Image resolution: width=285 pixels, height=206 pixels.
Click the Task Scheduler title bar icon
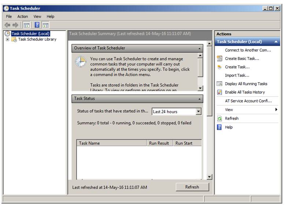click(x=6, y=8)
